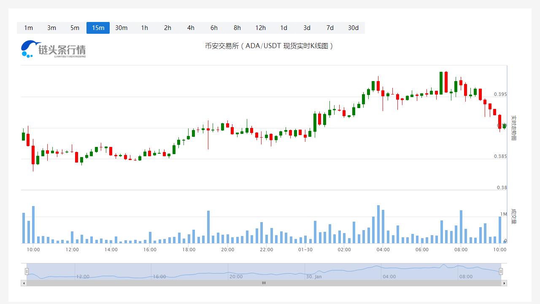Screen dimensions: 540x304
Task: Click the 06:00 time axis label
Action: pos(422,250)
